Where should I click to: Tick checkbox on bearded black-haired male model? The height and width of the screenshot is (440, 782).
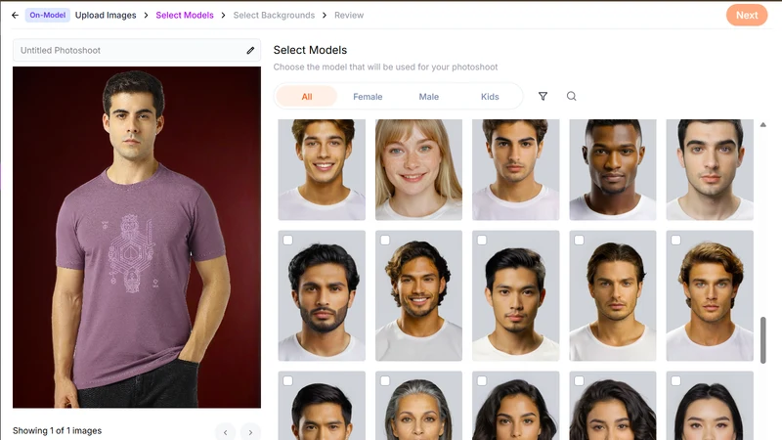pyautogui.click(x=287, y=241)
